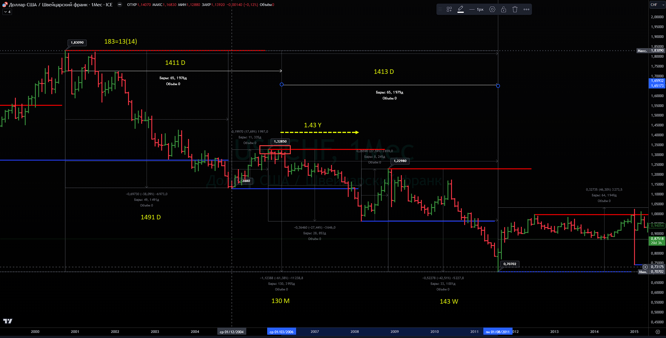
Task: Click the USD/CHF flag icon
Action: point(5,4)
